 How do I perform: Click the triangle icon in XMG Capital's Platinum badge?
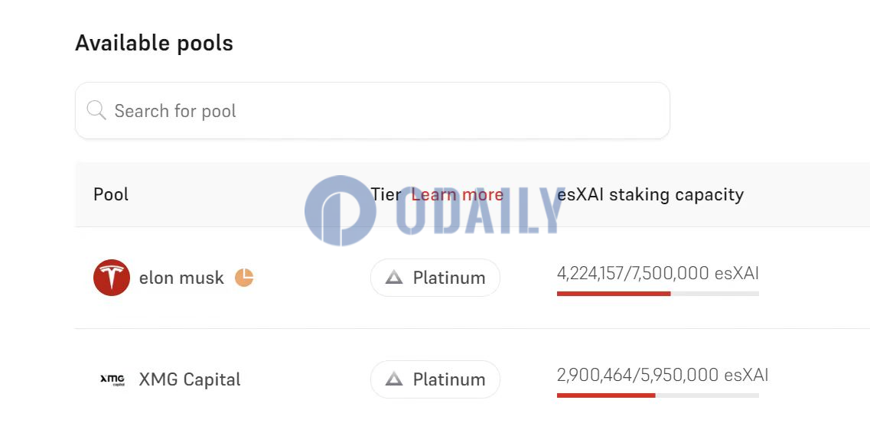click(x=394, y=379)
